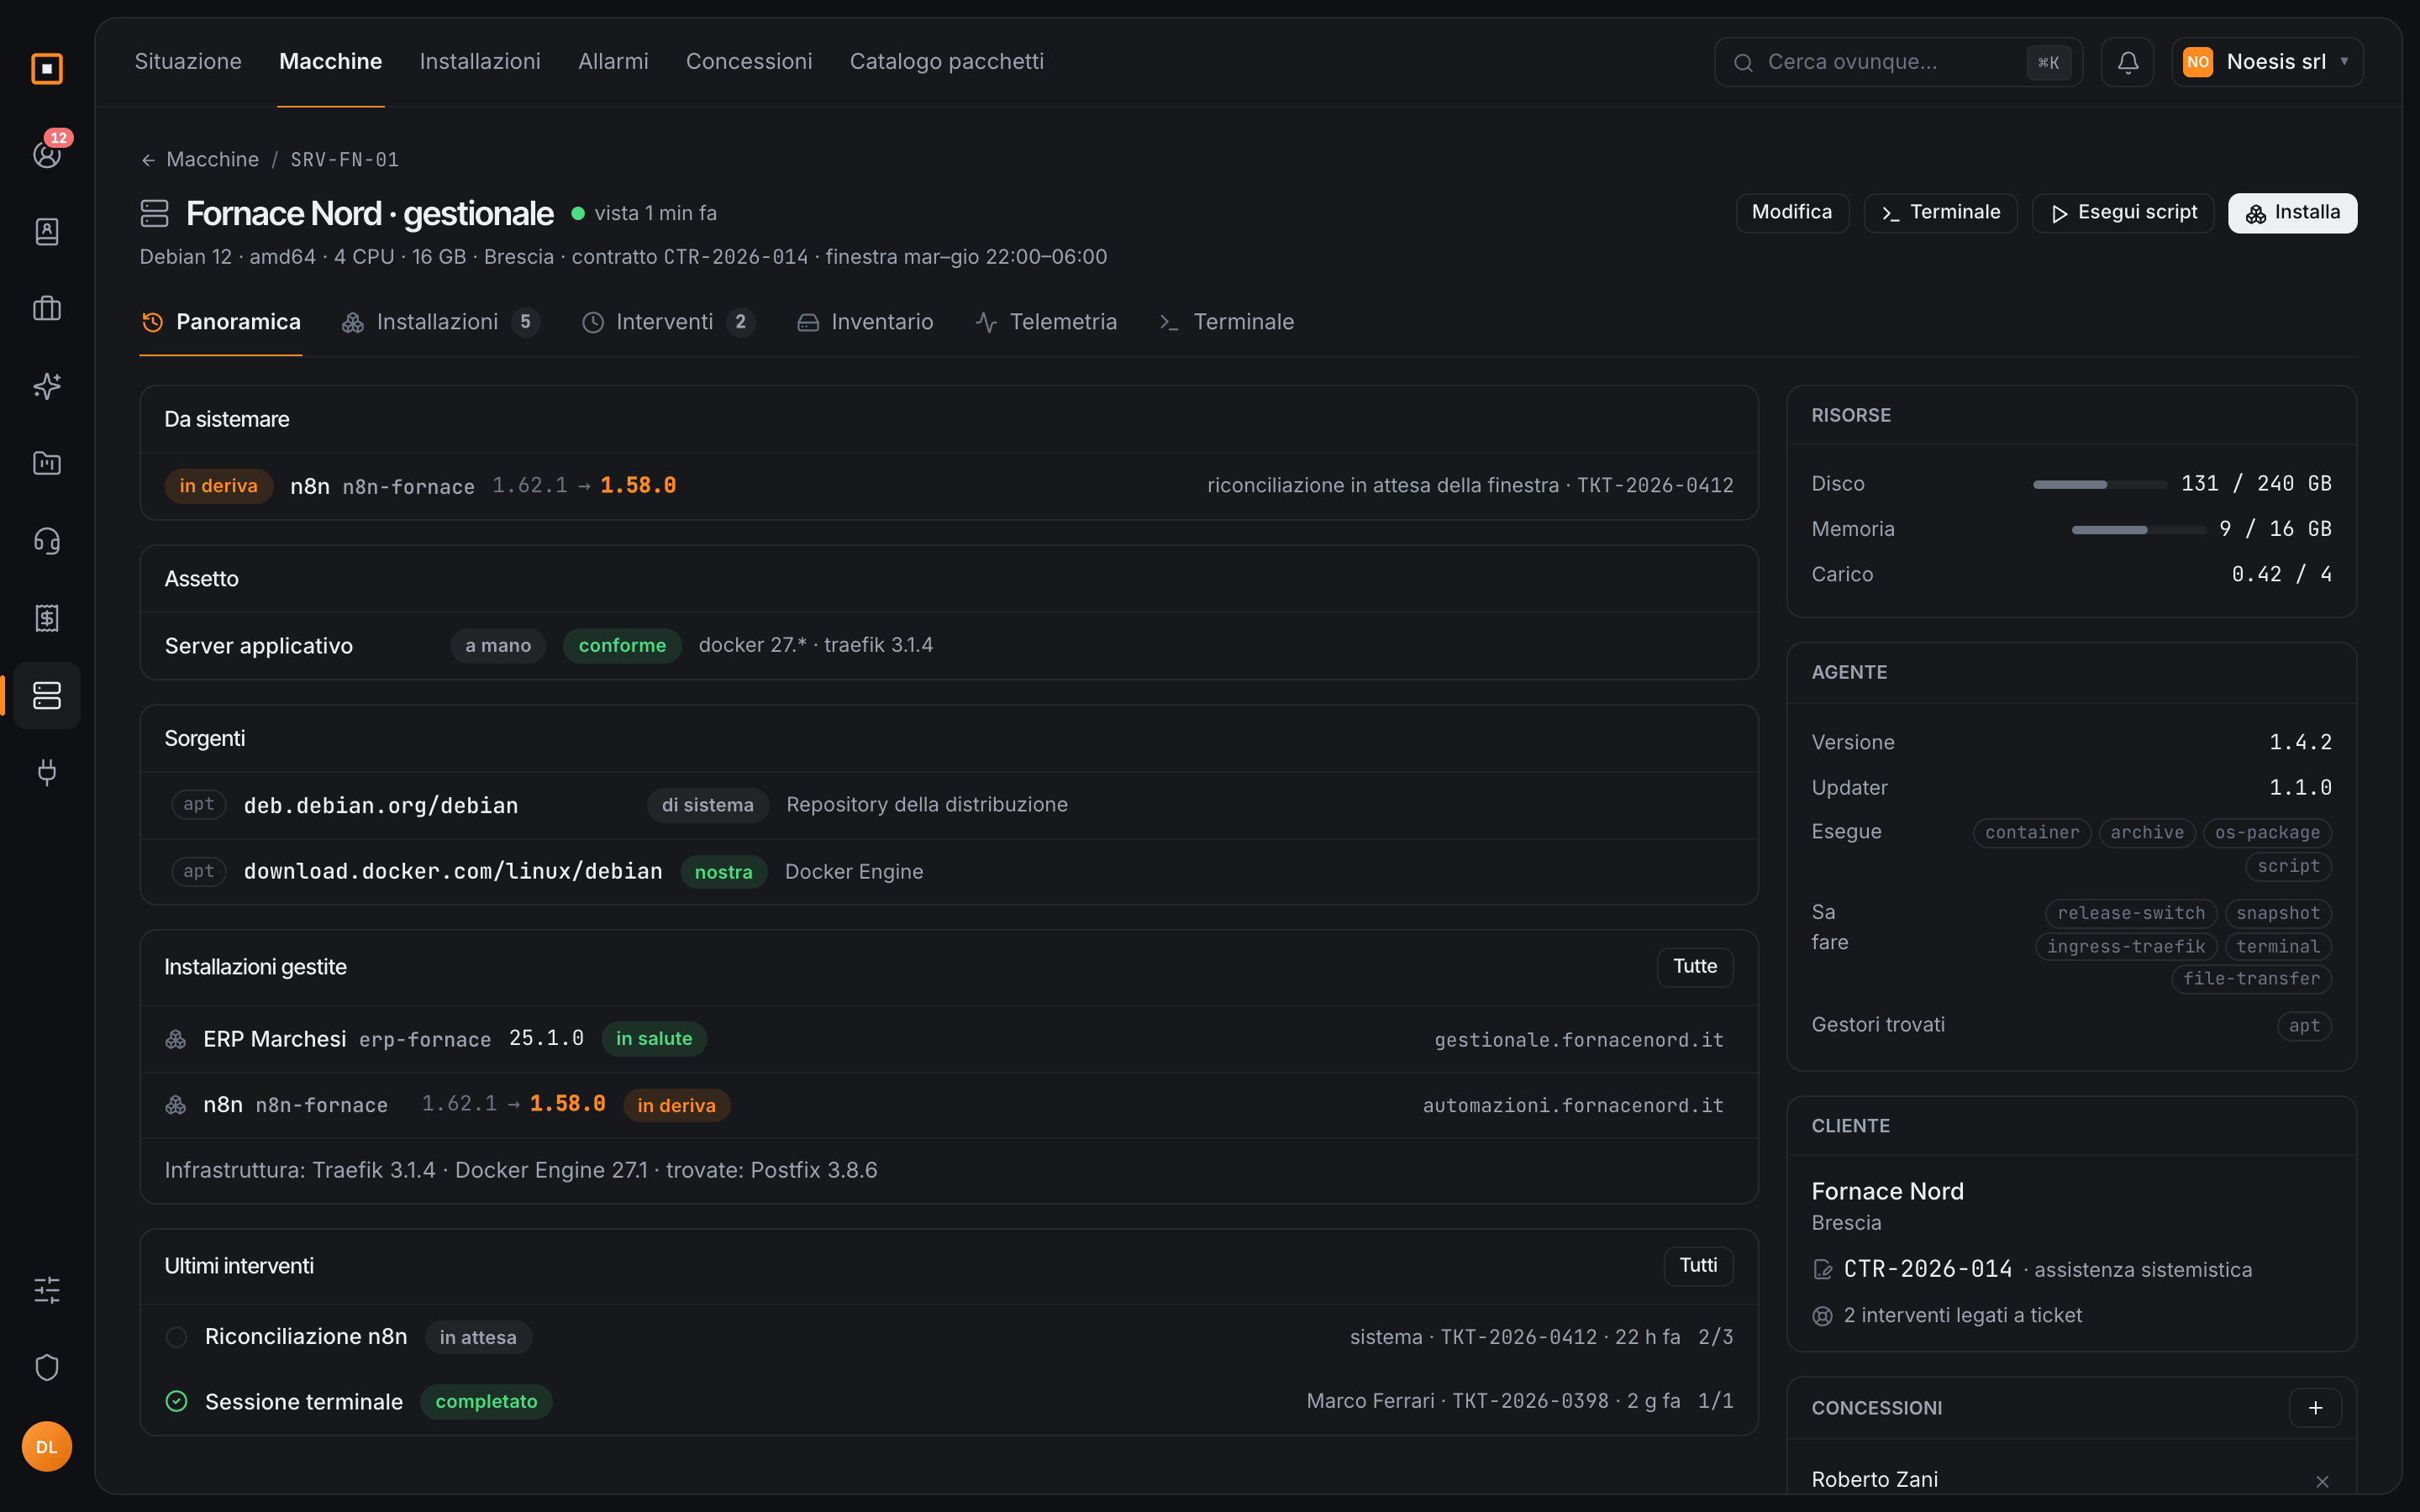2420x1512 pixels.
Task: Open the billing receipt sidebar icon
Action: tap(47, 618)
